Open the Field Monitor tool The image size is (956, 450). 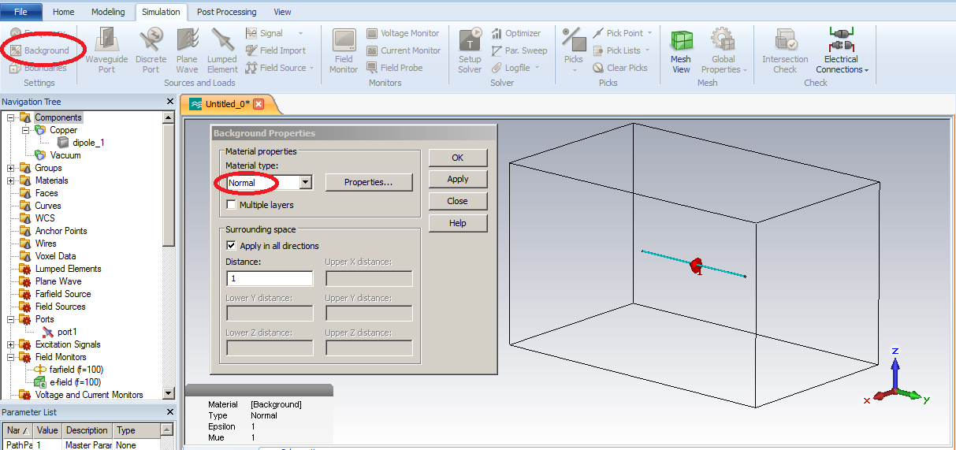[344, 51]
